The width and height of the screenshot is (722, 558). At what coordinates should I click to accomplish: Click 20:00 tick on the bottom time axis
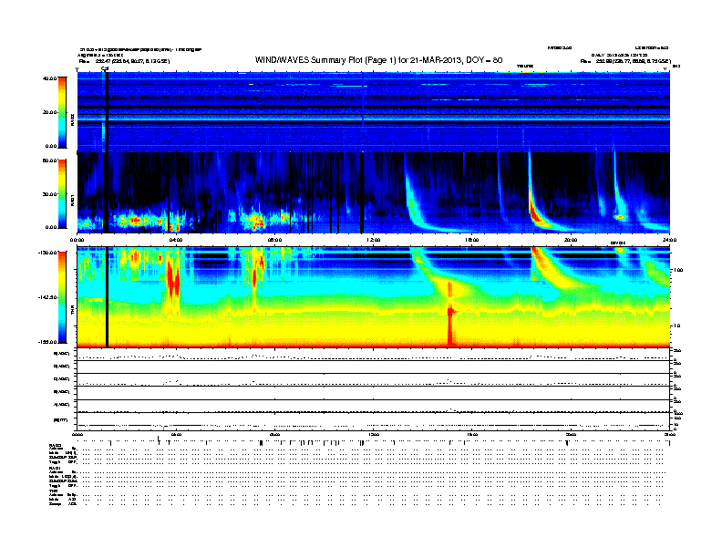571,434
